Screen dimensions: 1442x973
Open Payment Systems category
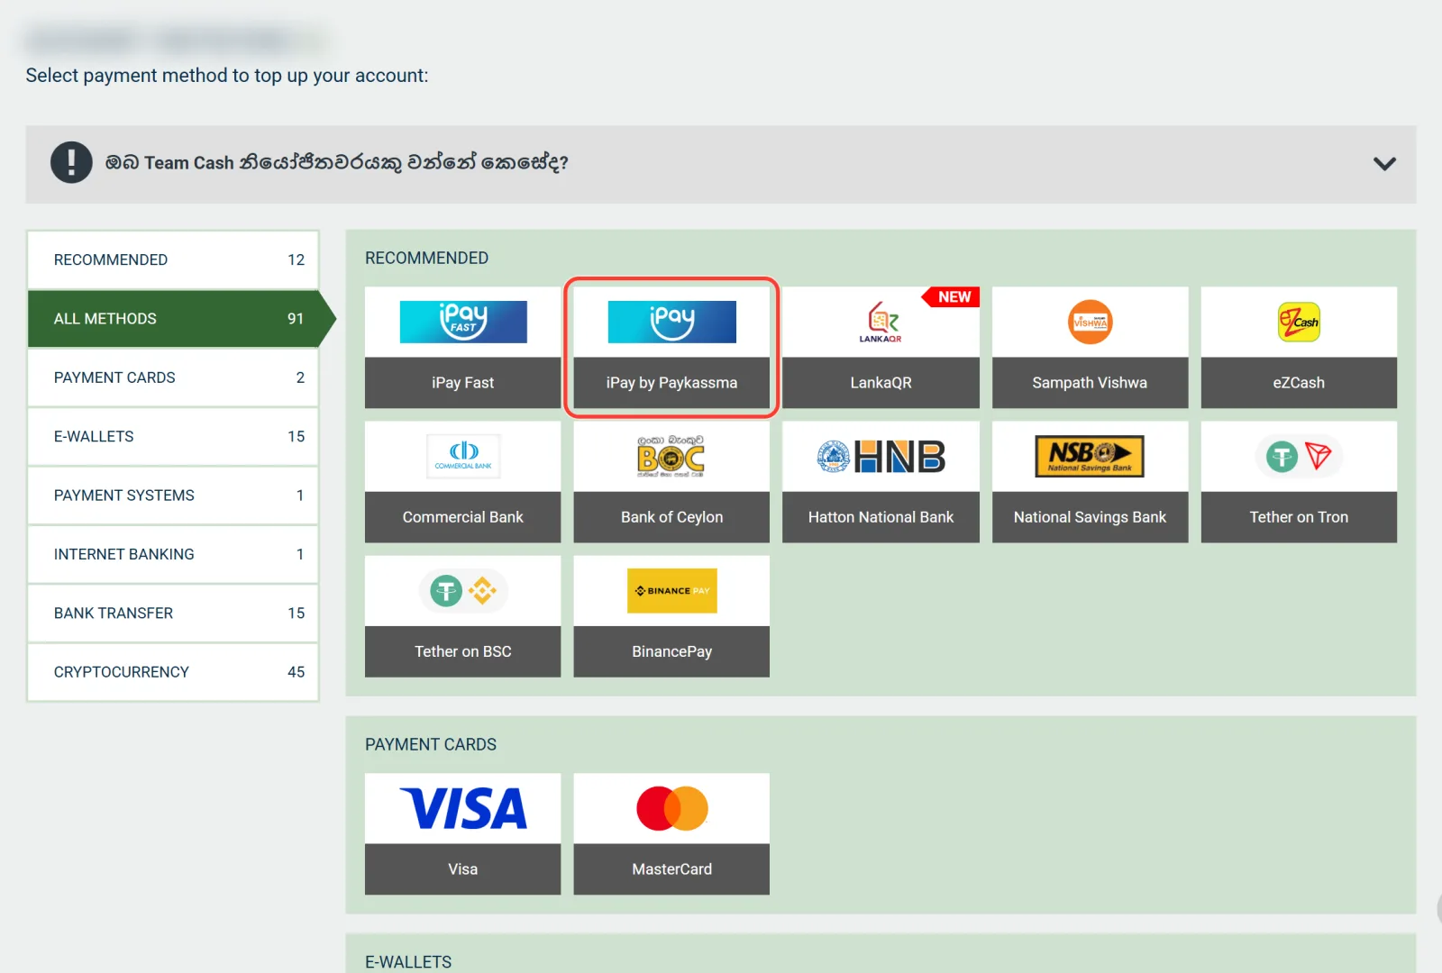coord(173,496)
